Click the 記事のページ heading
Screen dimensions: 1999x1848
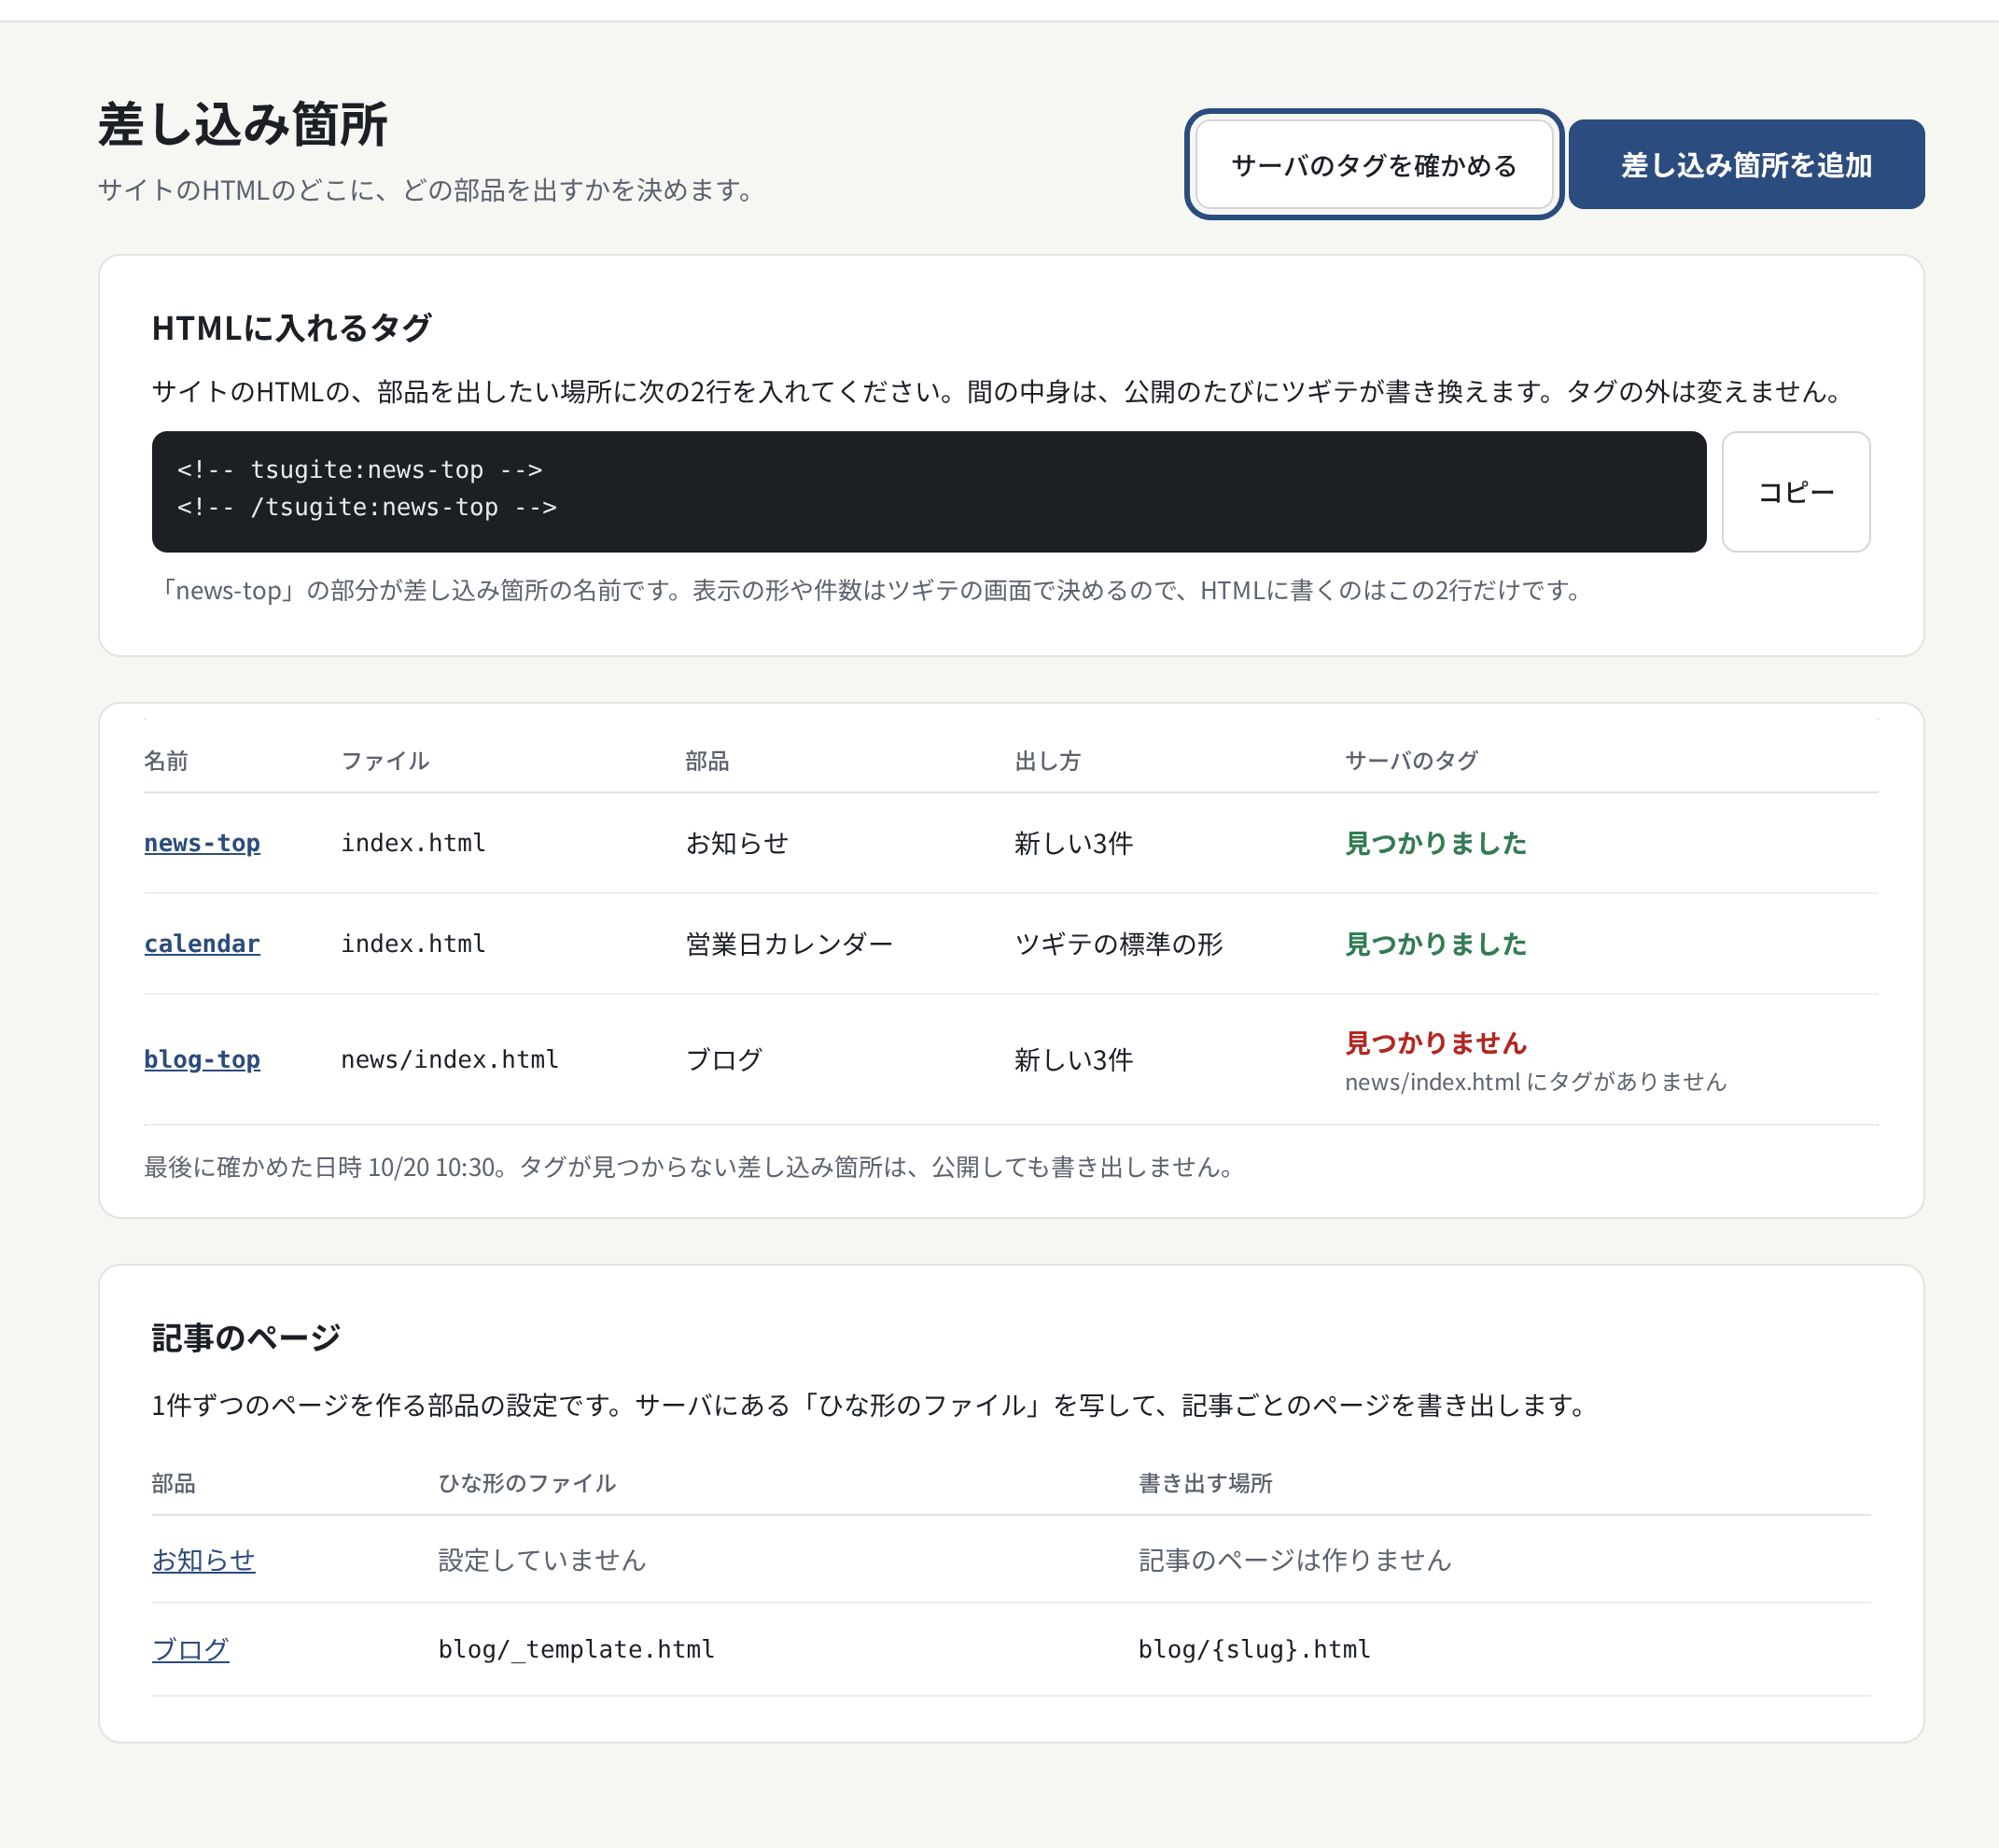[x=246, y=1337]
